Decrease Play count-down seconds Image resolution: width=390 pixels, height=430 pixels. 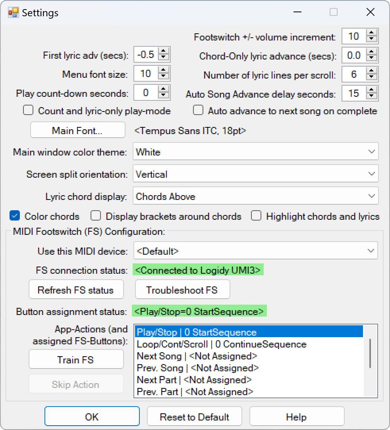coord(163,96)
